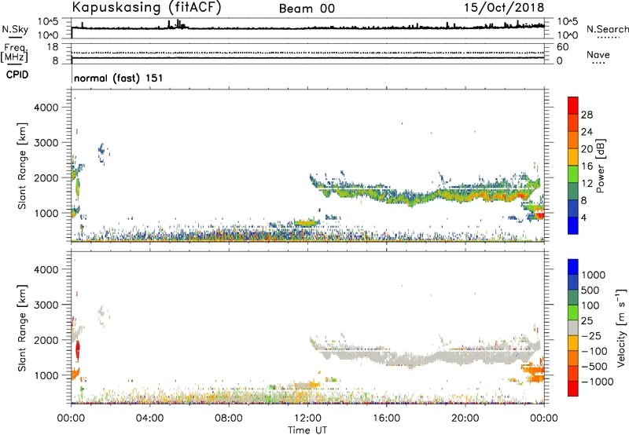The image size is (629, 435).
Task: Click the 'Velocity [m s-1]' colorbar label
Action: [621, 327]
